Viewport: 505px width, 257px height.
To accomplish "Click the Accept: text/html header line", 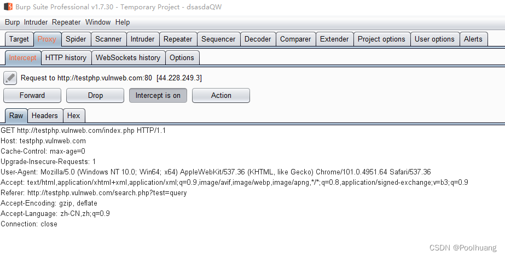I will [235, 182].
